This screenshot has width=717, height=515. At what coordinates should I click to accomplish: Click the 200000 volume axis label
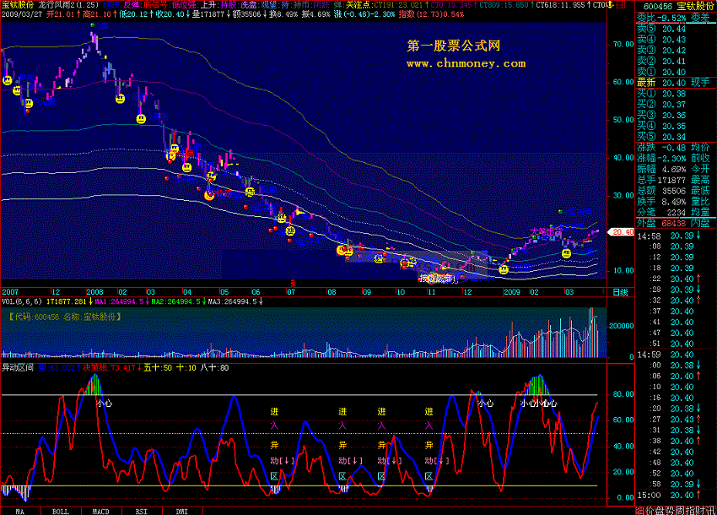(x=622, y=326)
